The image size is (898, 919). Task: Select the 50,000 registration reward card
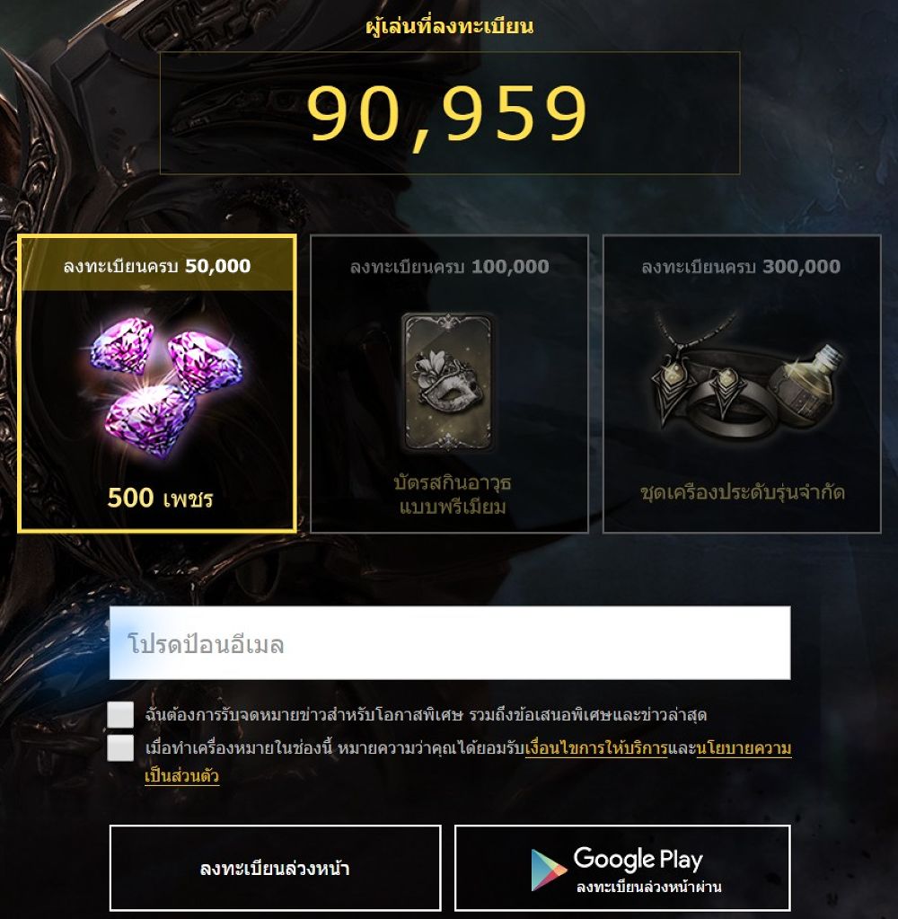[157, 384]
